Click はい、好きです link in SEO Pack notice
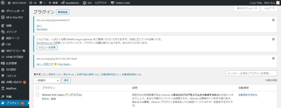The width and height of the screenshot is (281, 108). [45, 64]
